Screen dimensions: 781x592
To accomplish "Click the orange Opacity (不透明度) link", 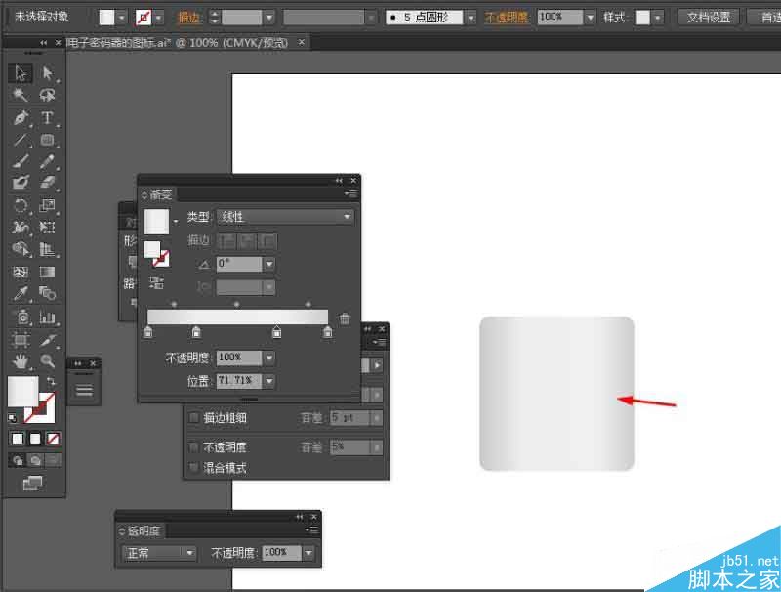I will [x=506, y=18].
